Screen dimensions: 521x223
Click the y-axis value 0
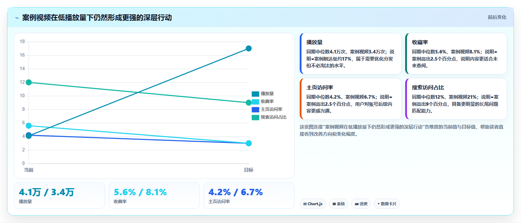click(23, 164)
